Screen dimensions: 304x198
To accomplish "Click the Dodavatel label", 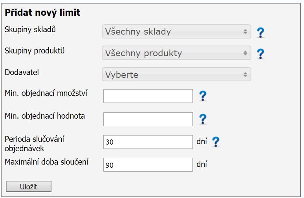I will pyautogui.click(x=22, y=72).
